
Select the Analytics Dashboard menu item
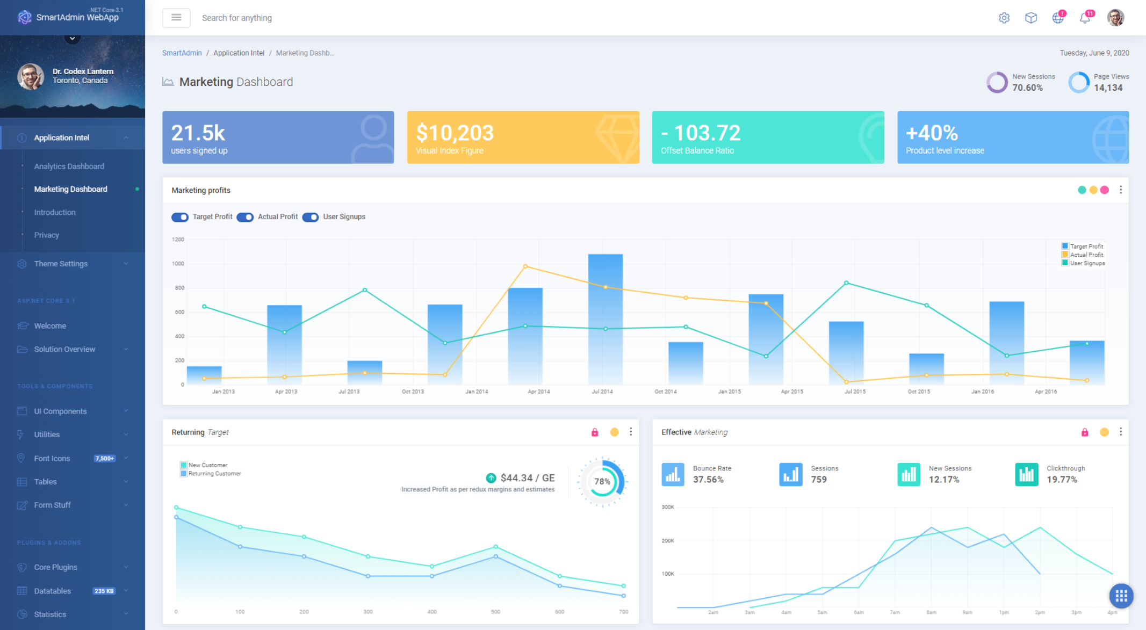click(69, 165)
